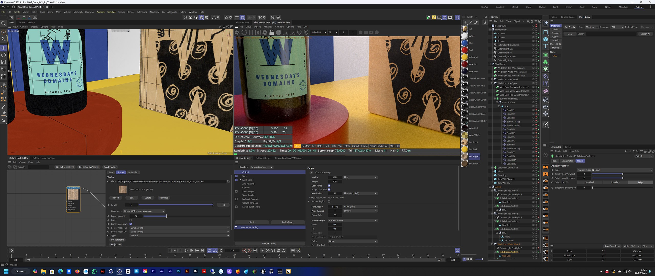Click record active objects keyframe icon
This screenshot has height=276, width=655.
(x=244, y=250)
